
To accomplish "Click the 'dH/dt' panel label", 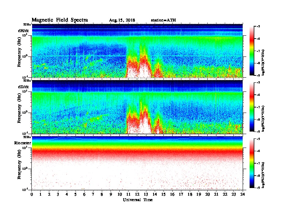I will [23, 31].
